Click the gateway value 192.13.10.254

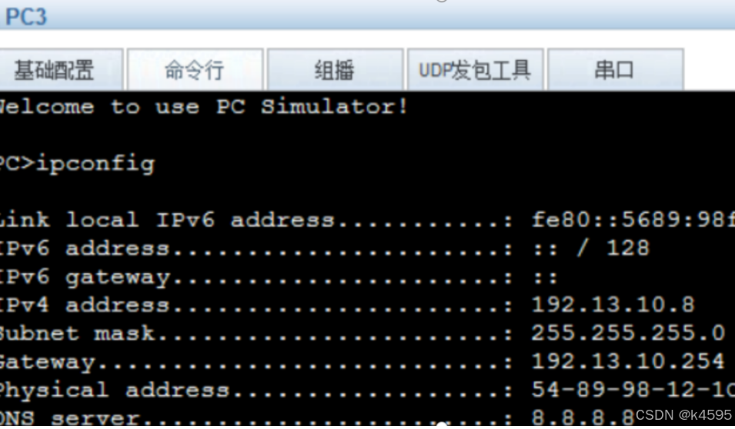628,361
